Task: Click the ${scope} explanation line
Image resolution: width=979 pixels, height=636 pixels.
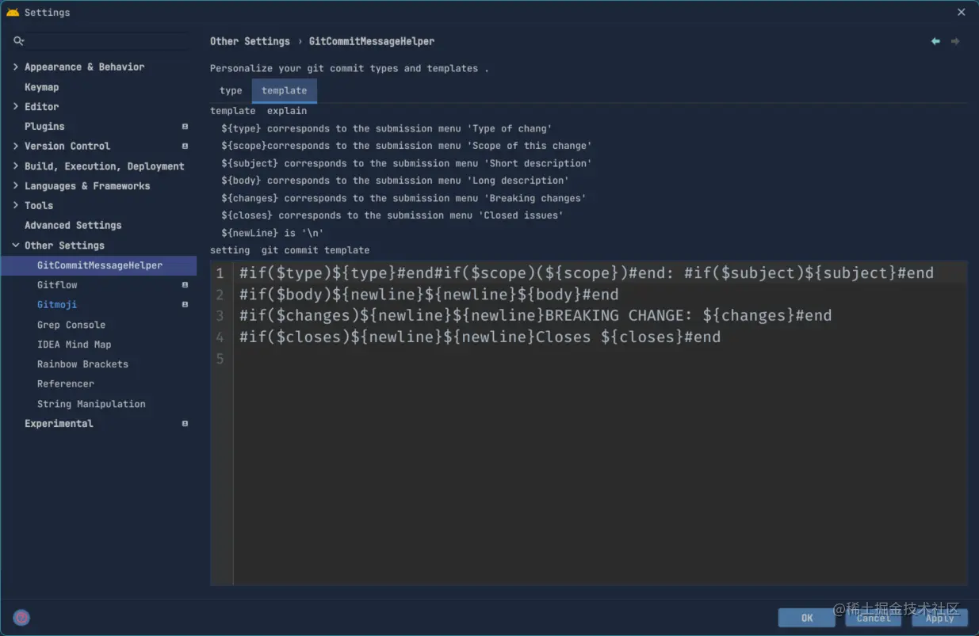Action: coord(407,146)
